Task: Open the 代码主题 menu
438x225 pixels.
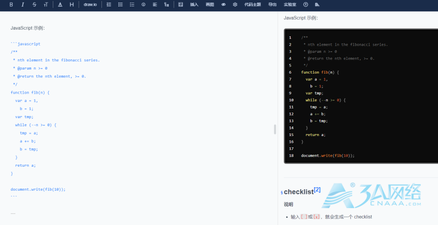Action: coord(253,5)
